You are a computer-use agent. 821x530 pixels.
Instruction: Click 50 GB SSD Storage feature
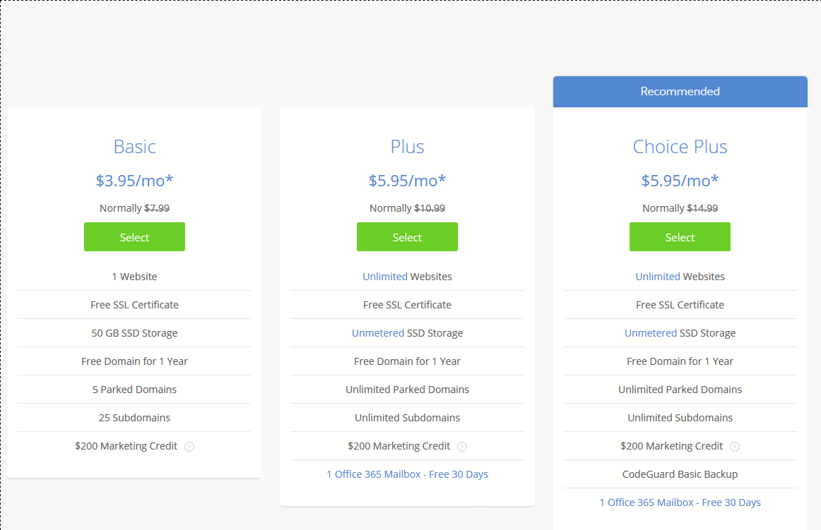point(134,333)
